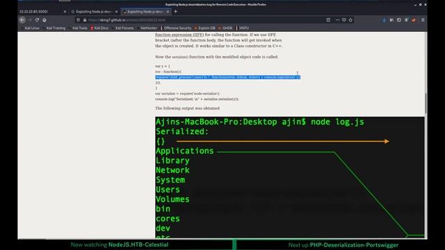
Task: Click the padlock site security icon
Action: point(85,20)
